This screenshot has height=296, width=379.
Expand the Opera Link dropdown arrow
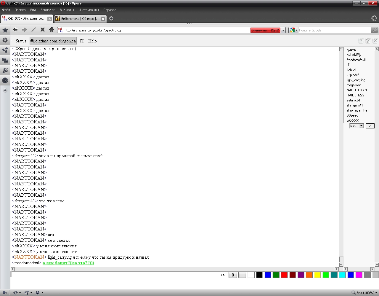(20, 293)
